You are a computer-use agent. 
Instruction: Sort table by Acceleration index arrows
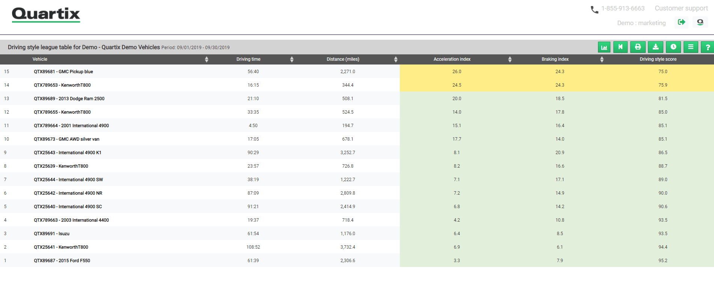(x=510, y=59)
